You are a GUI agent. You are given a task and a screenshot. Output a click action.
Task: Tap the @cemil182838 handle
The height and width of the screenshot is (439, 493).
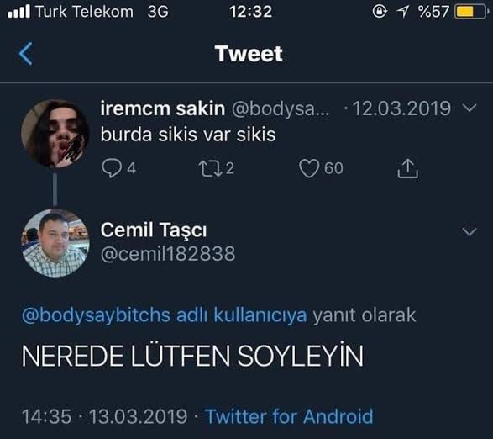[168, 254]
